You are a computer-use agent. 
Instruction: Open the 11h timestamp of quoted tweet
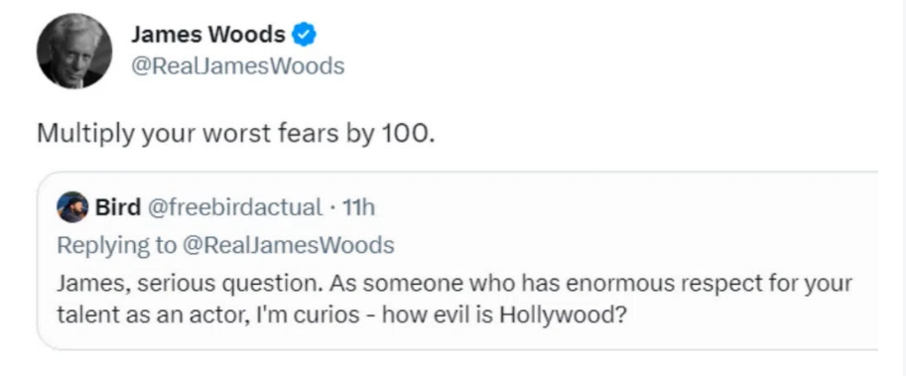point(358,207)
